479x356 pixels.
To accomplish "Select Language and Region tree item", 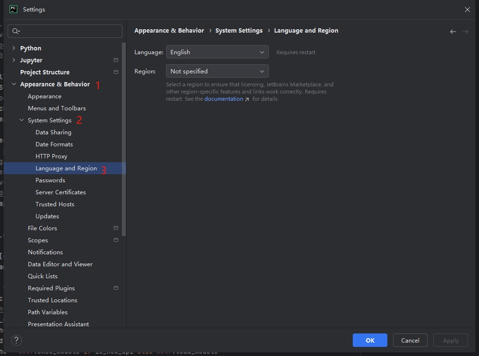I will [66, 168].
